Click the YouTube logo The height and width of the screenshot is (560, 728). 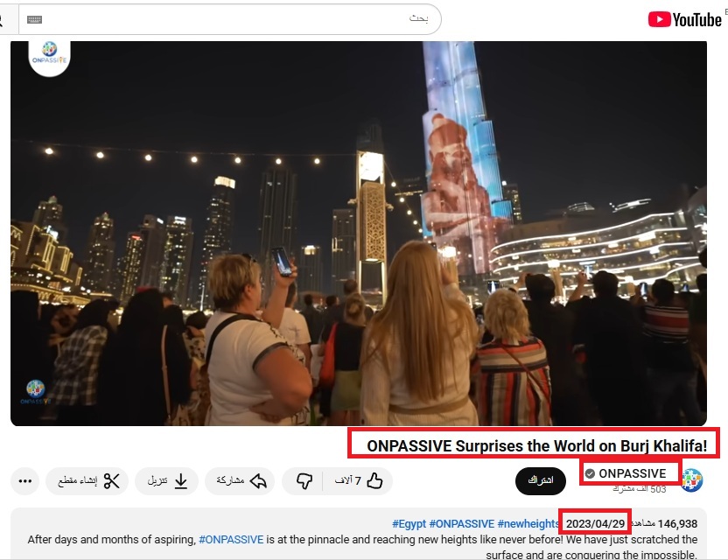click(685, 17)
